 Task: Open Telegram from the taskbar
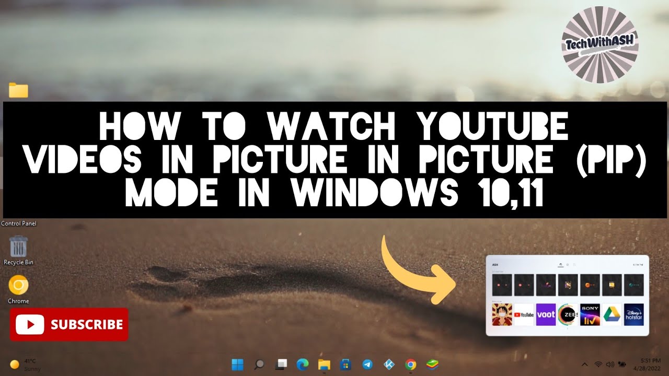367,364
